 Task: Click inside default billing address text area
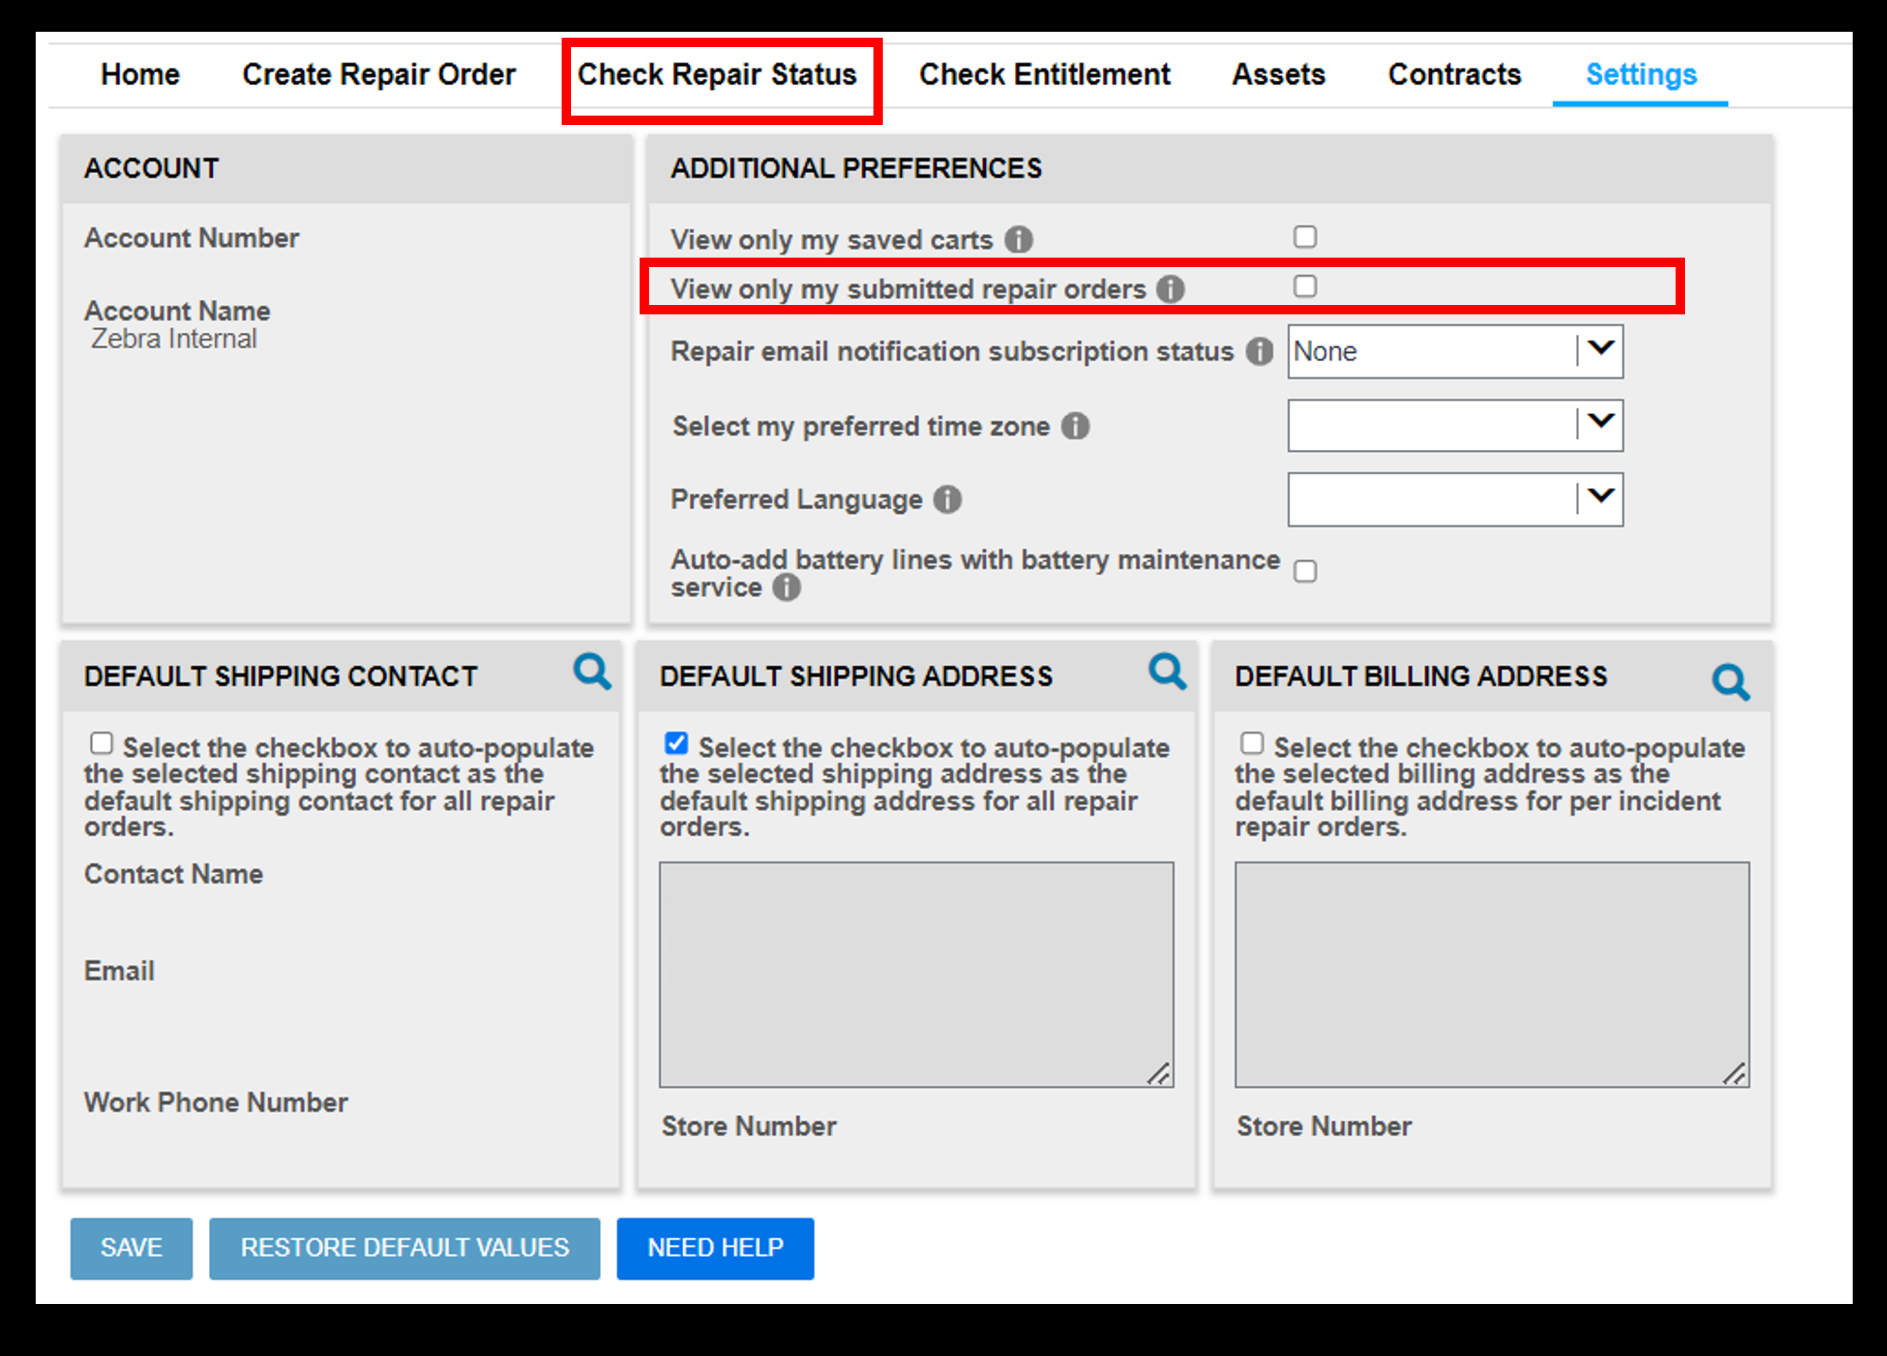[x=1492, y=974]
